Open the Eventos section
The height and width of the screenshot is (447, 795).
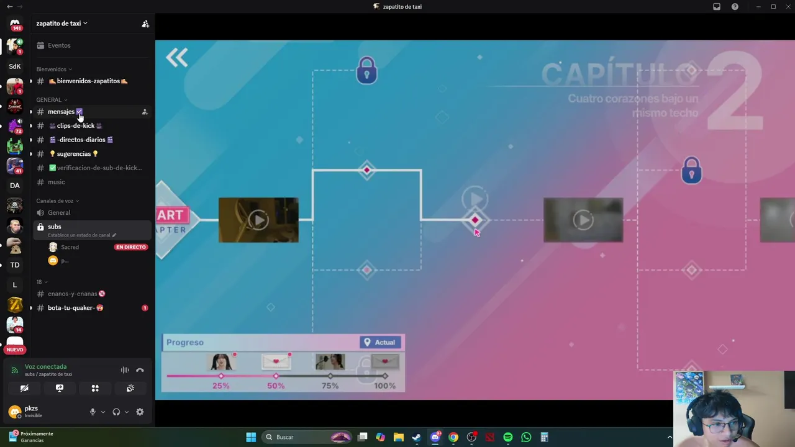coord(59,45)
